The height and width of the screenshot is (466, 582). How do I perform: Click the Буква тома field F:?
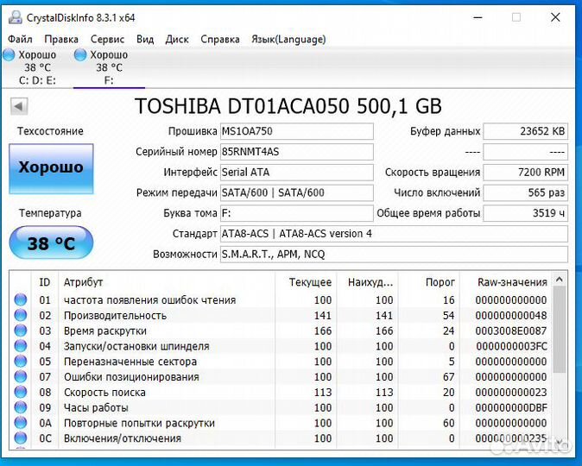pyautogui.click(x=297, y=213)
